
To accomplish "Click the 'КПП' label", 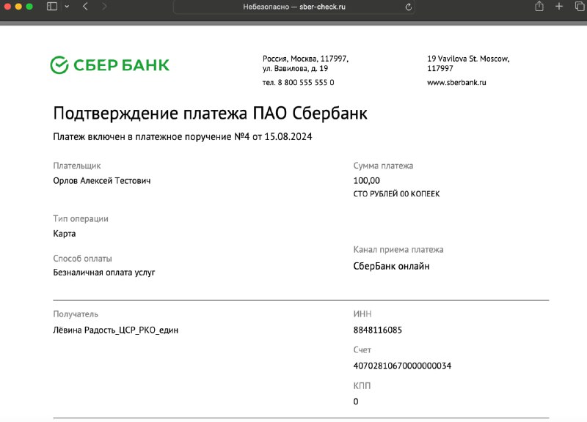I will (x=362, y=386).
